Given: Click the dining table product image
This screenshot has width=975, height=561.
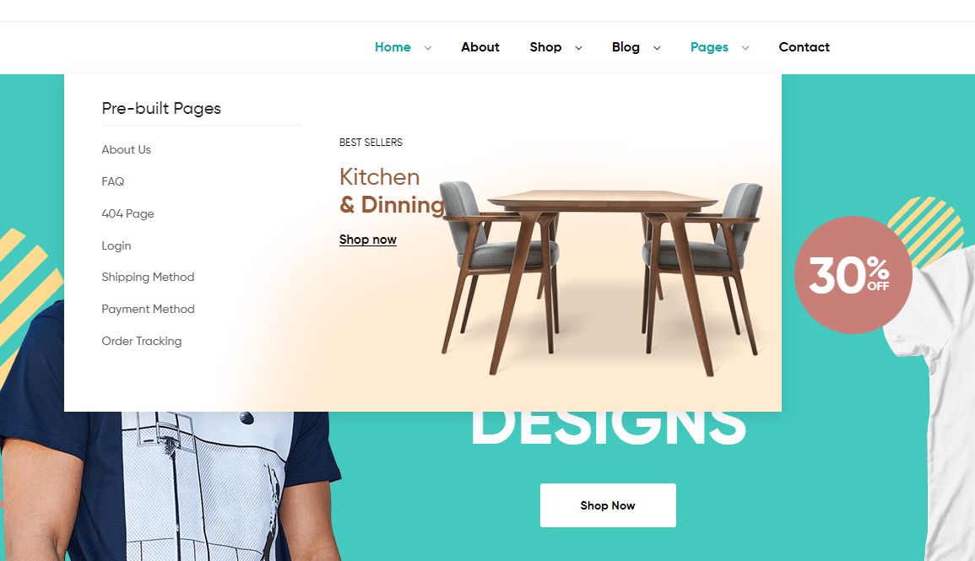Looking at the screenshot, I should (602, 278).
